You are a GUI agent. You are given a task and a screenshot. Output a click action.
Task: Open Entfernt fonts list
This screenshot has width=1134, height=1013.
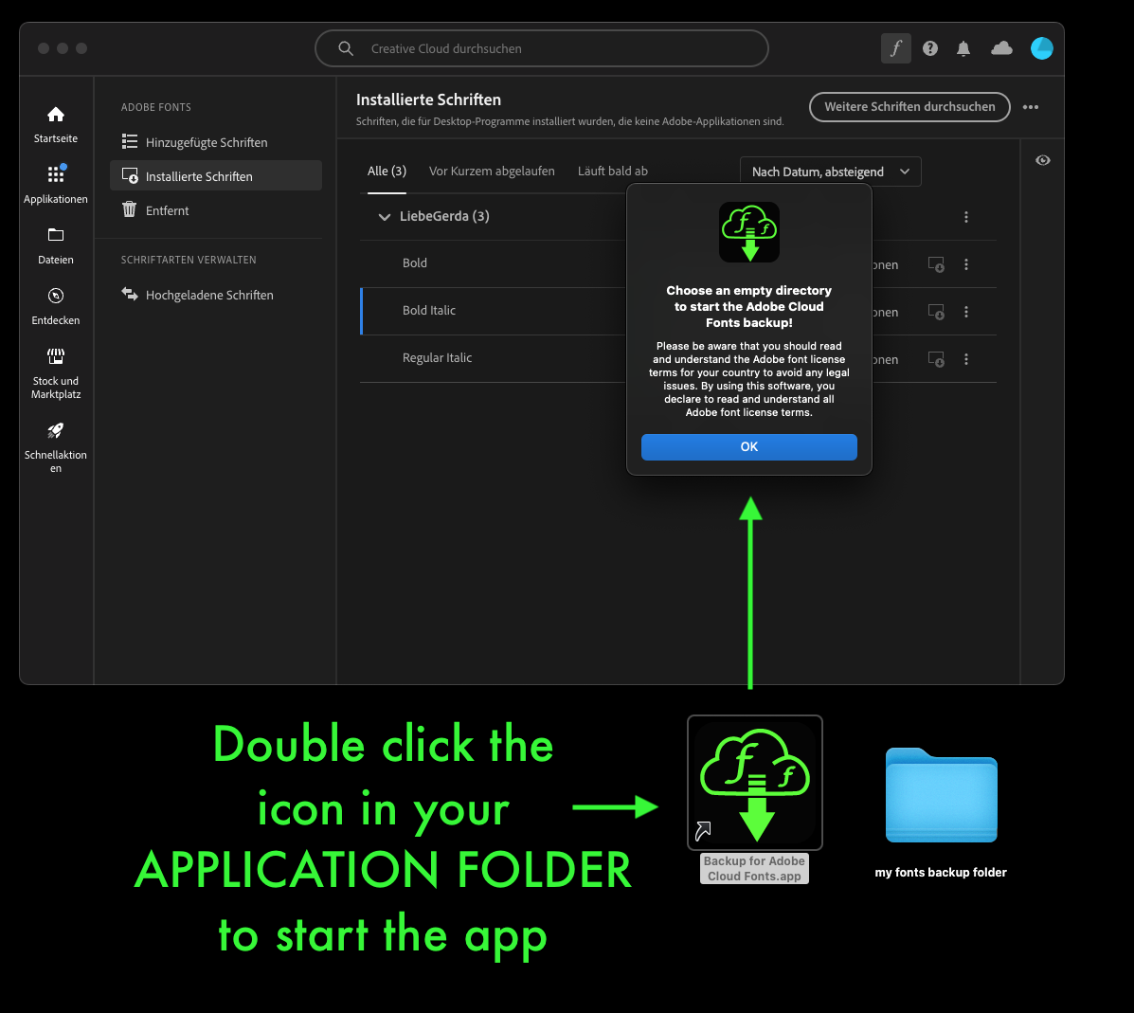(x=215, y=209)
